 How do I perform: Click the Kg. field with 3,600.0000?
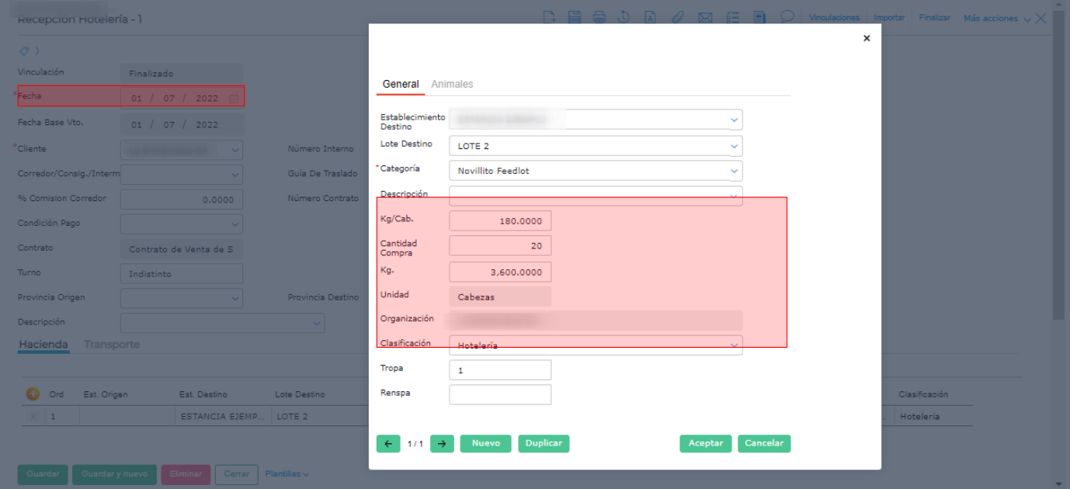[500, 272]
